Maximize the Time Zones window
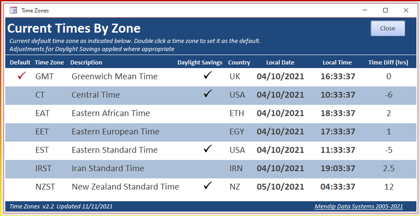The image size is (420, 216). click(385, 10)
